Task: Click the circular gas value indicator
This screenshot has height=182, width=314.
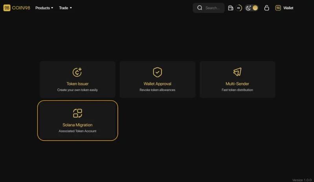Action: (x=239, y=8)
